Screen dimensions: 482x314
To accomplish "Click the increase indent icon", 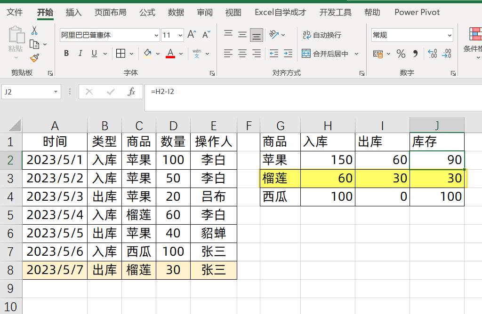I will (288, 53).
